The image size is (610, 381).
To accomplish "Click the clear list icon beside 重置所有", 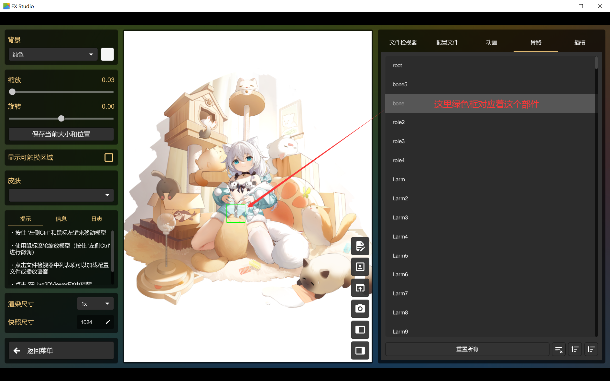I will point(559,349).
